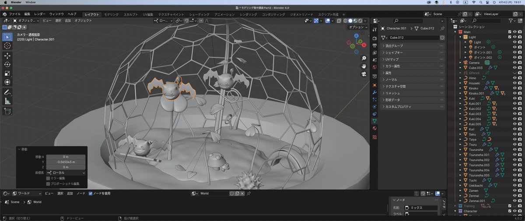525x221 pixels.
Task: Open the オブジェクト mode dropdown
Action: [x=26, y=21]
